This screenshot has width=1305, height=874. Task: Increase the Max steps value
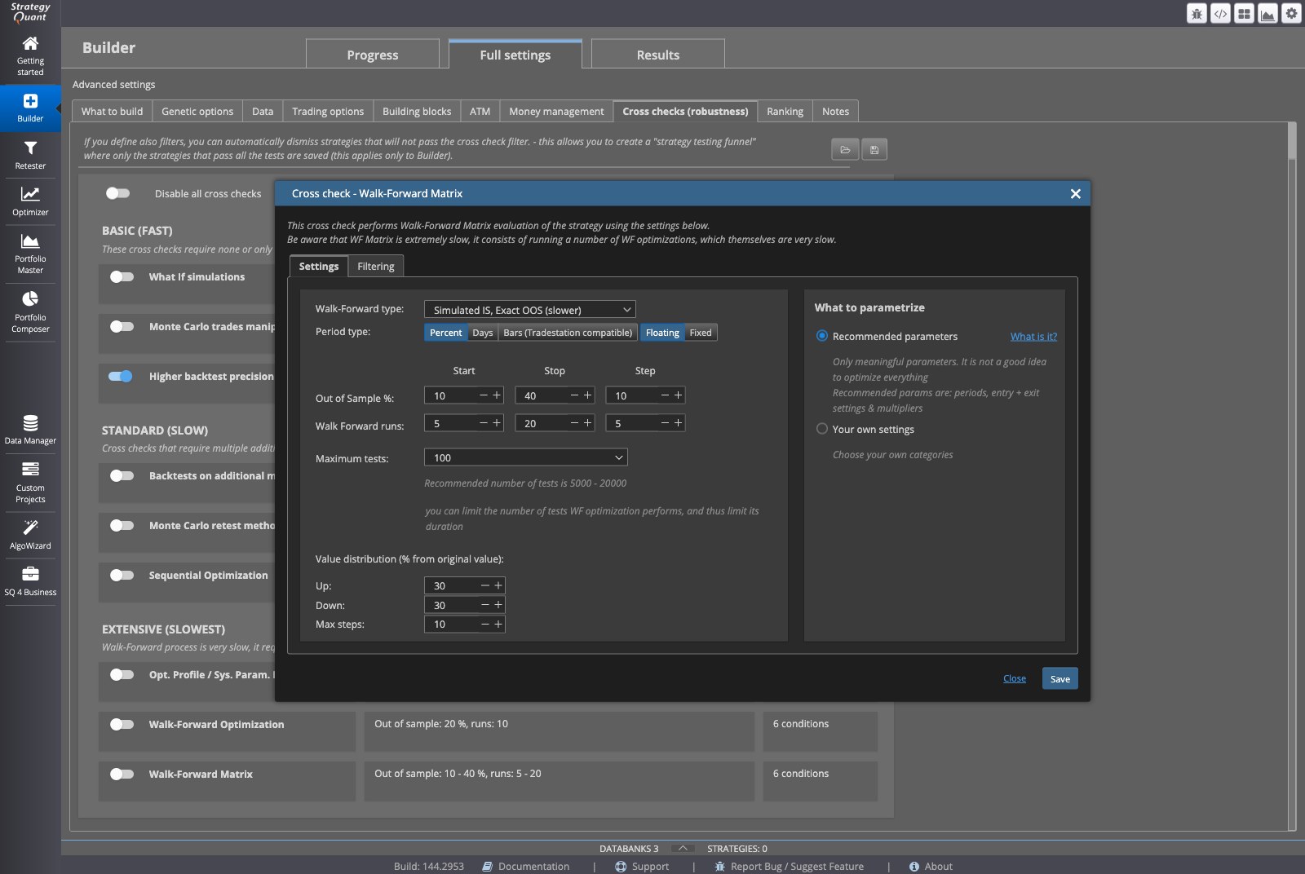[498, 624]
